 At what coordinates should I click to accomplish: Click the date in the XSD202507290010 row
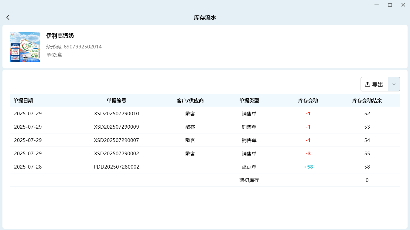point(28,114)
